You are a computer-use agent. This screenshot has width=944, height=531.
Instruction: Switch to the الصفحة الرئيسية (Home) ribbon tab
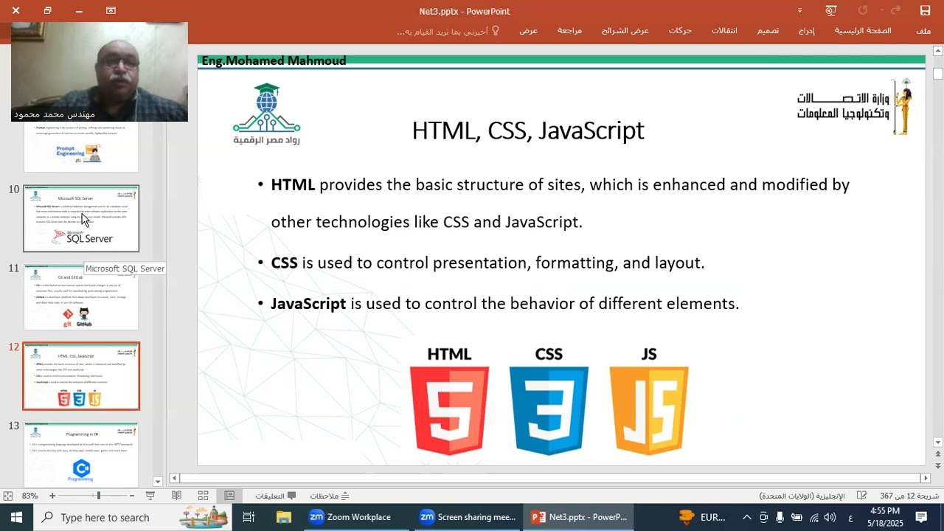pos(863,31)
